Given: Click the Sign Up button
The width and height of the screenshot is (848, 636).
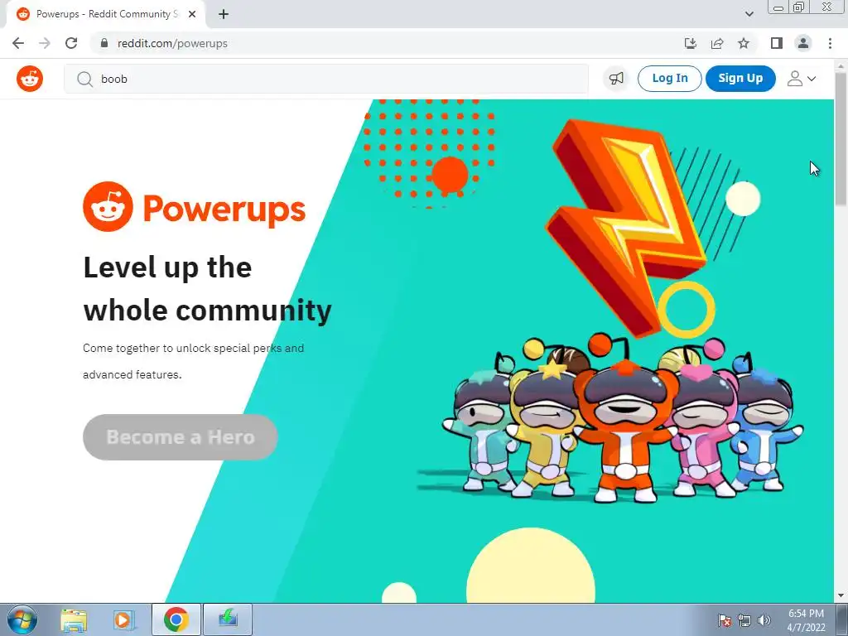Looking at the screenshot, I should pos(740,79).
